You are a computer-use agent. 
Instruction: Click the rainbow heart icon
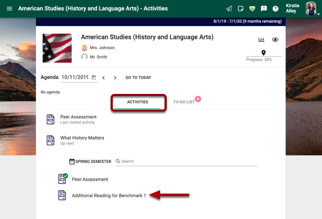252,9
